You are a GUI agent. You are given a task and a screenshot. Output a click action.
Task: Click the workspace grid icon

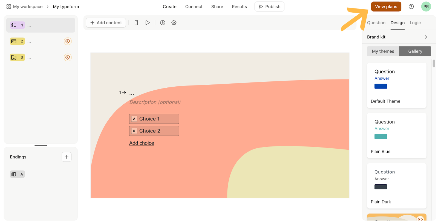click(9, 7)
